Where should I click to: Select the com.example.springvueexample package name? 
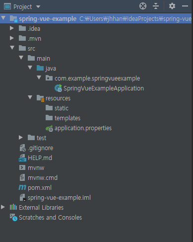coord(97,79)
